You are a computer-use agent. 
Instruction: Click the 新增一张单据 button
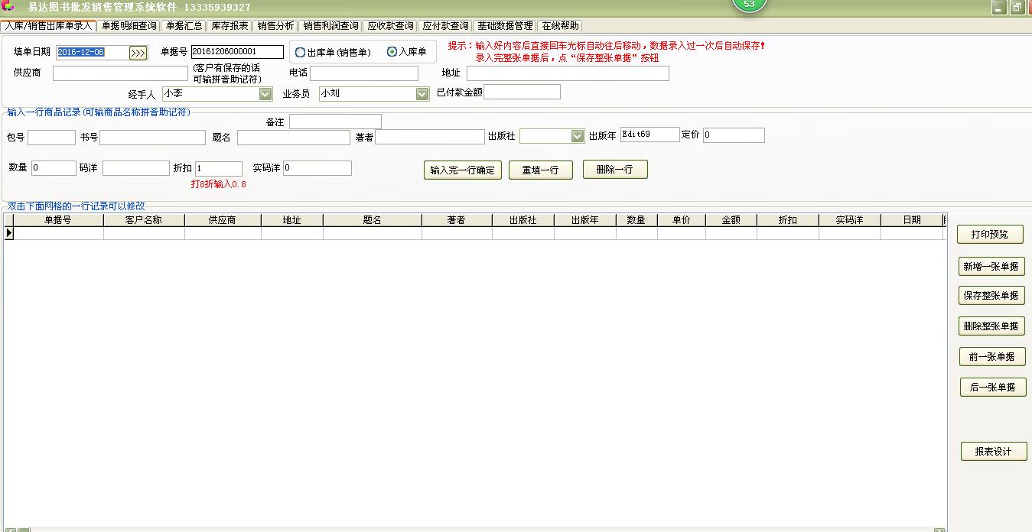coord(991,267)
